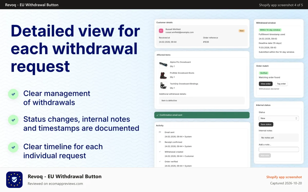Click the RU customer avatar
308x192 pixels.
coord(161,31)
